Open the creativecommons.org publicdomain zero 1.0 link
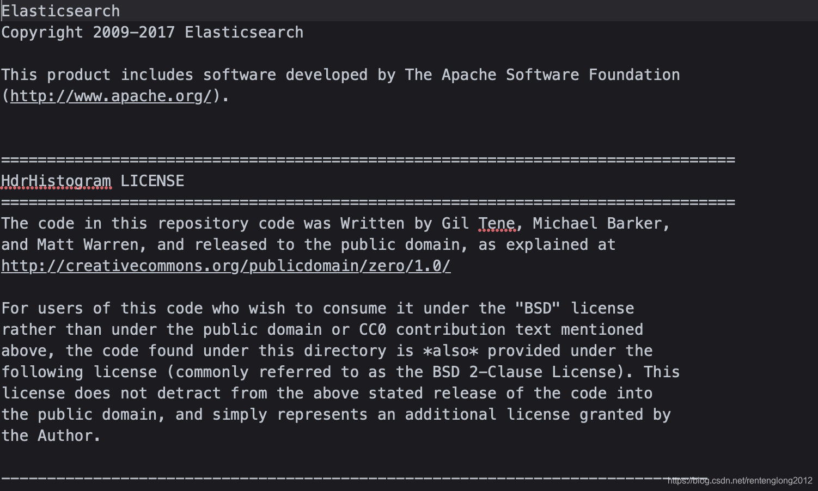This screenshot has width=818, height=491. click(x=226, y=266)
